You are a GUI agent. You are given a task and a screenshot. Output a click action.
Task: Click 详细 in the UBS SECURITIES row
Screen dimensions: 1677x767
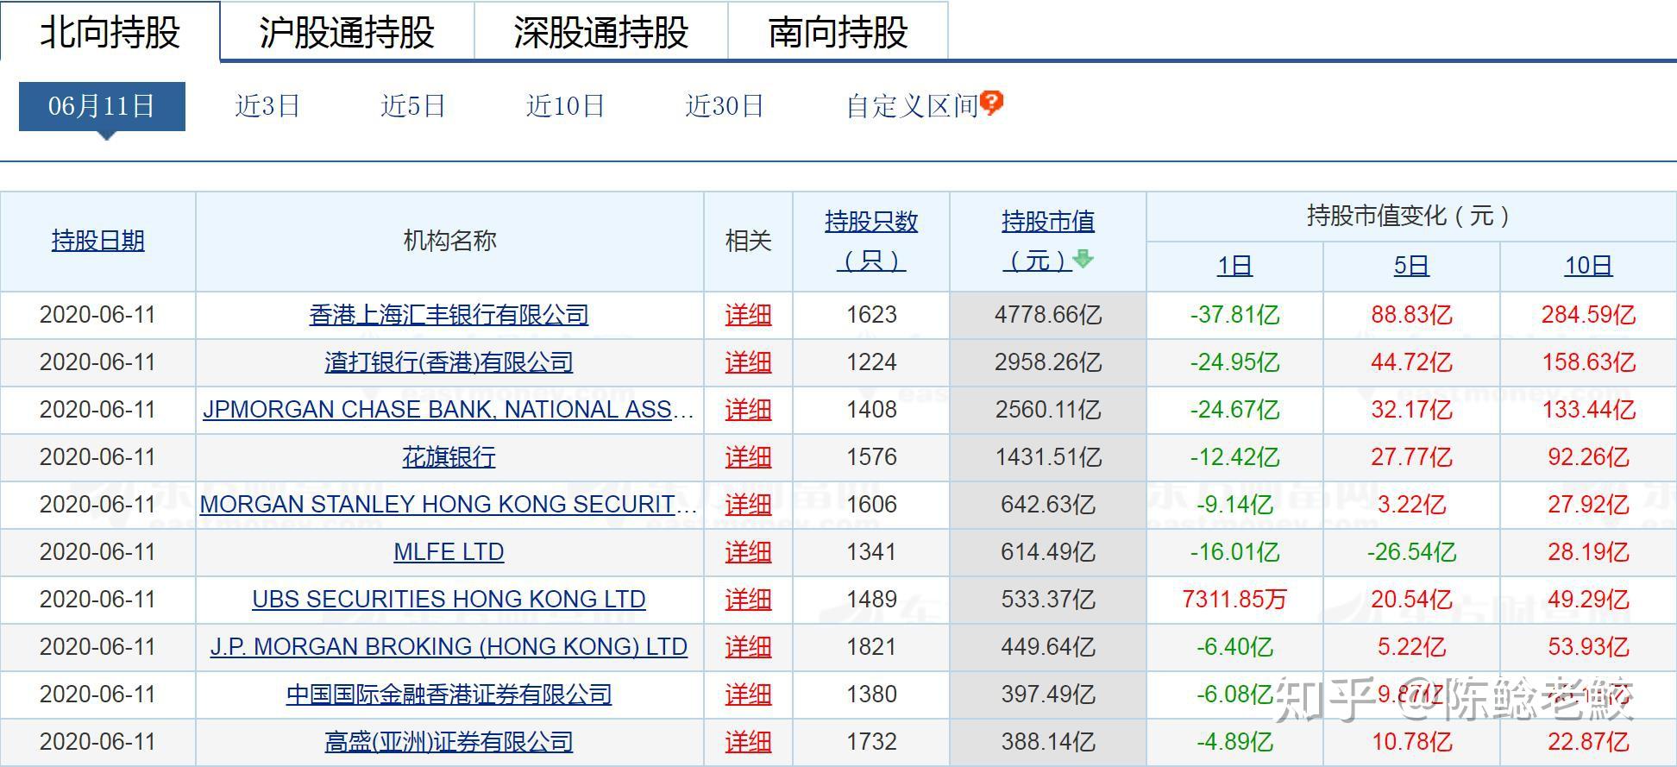[748, 600]
